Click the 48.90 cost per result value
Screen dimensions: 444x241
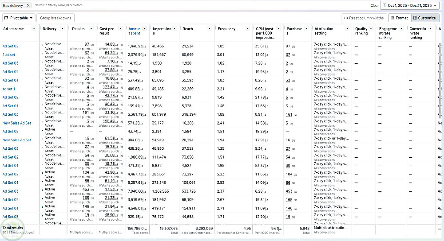click(x=111, y=215)
